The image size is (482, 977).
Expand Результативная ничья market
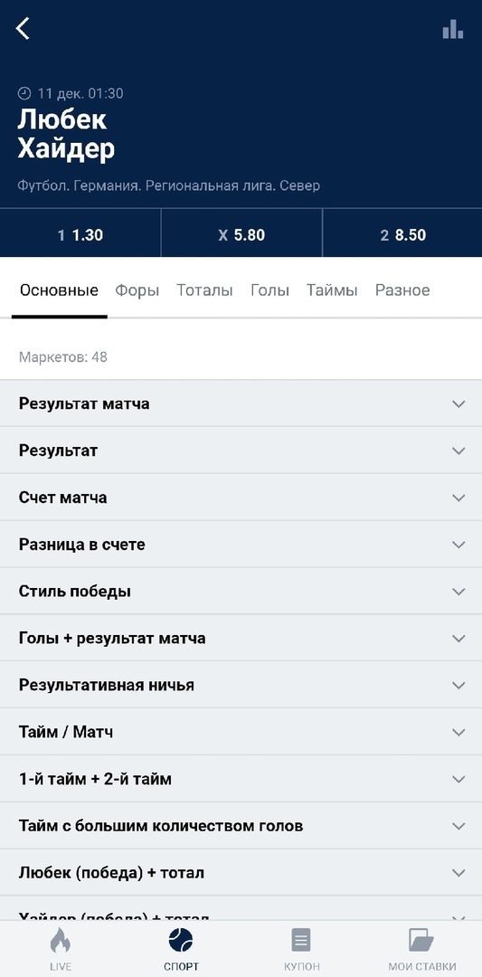click(x=241, y=686)
